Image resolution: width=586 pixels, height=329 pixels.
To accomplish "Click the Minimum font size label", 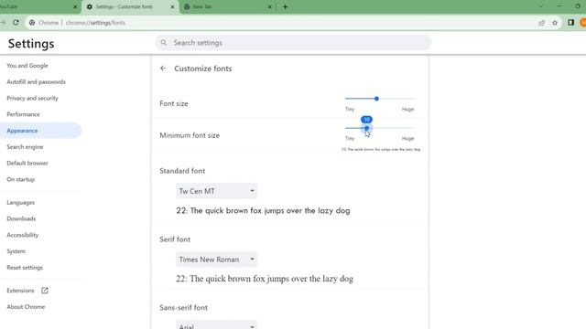I will 190,135.
